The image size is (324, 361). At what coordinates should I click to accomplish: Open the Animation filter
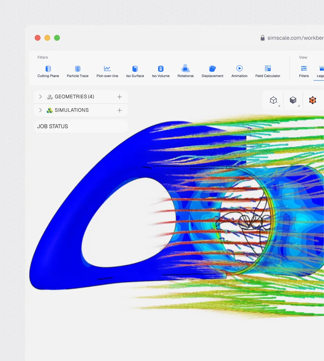coord(239,71)
